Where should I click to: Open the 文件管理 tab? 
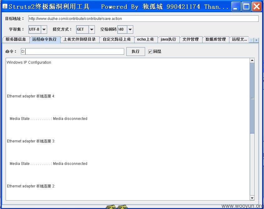tap(191, 39)
